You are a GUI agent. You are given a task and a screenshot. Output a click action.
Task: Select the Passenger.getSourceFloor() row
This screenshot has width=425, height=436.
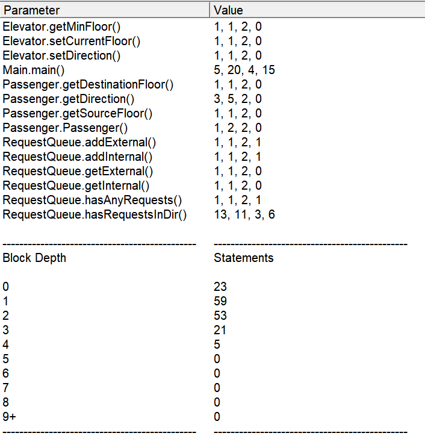(212, 113)
